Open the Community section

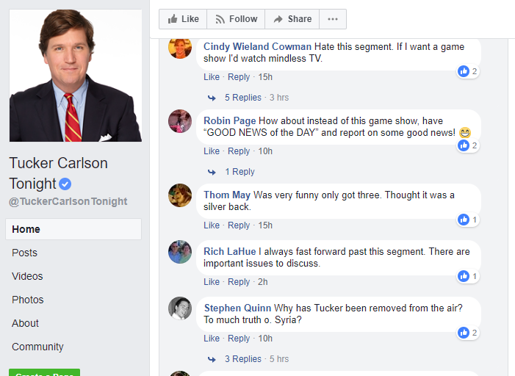[x=37, y=347]
